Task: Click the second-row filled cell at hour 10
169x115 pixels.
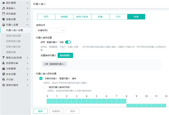Action: click(149, 105)
